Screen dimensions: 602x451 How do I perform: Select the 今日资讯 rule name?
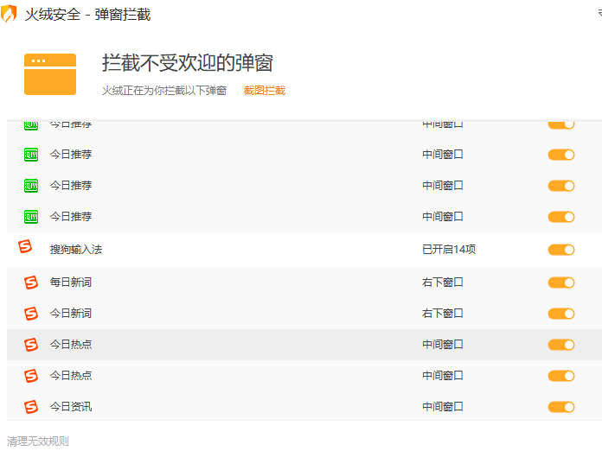[x=71, y=407]
